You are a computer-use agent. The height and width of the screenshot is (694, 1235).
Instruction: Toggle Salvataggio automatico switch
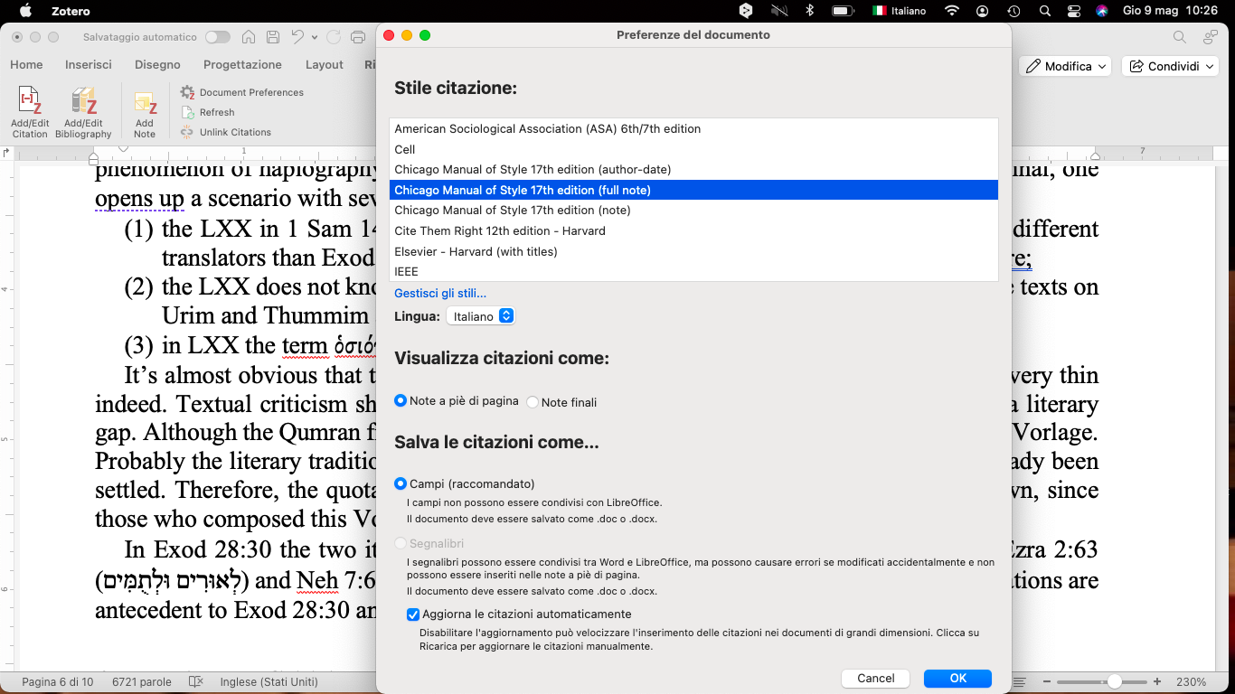point(218,37)
